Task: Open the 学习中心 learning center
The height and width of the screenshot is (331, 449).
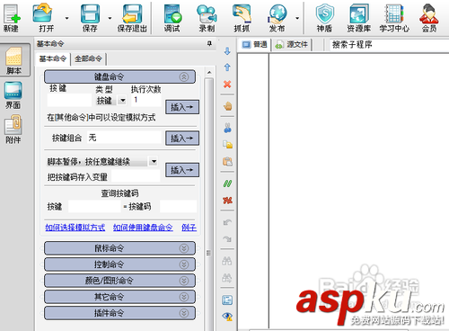Action: [394, 18]
